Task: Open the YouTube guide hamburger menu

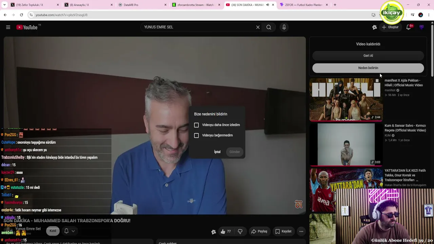Action: click(x=8, y=27)
